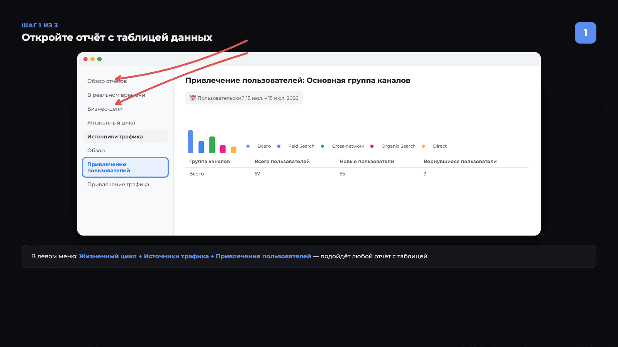The height and width of the screenshot is (347, 618).
Task: Click the Всего row label
Action: pyautogui.click(x=196, y=174)
